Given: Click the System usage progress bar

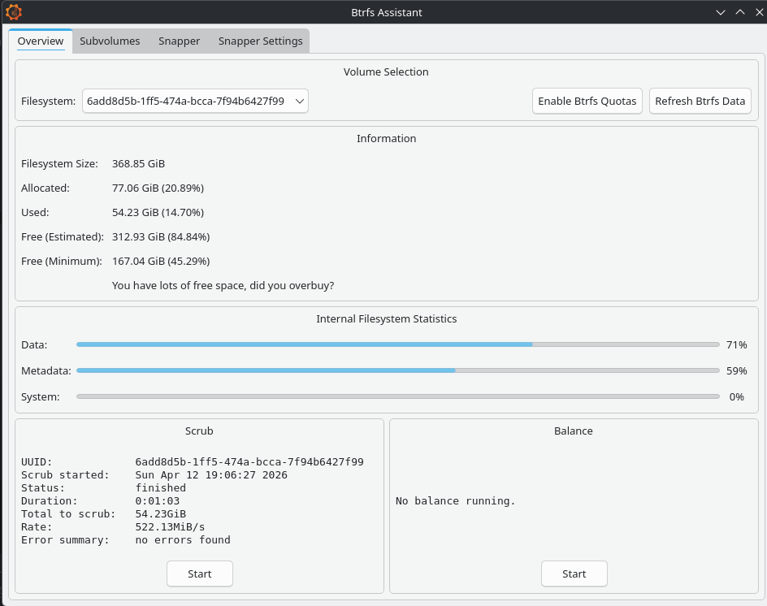Looking at the screenshot, I should coord(397,396).
